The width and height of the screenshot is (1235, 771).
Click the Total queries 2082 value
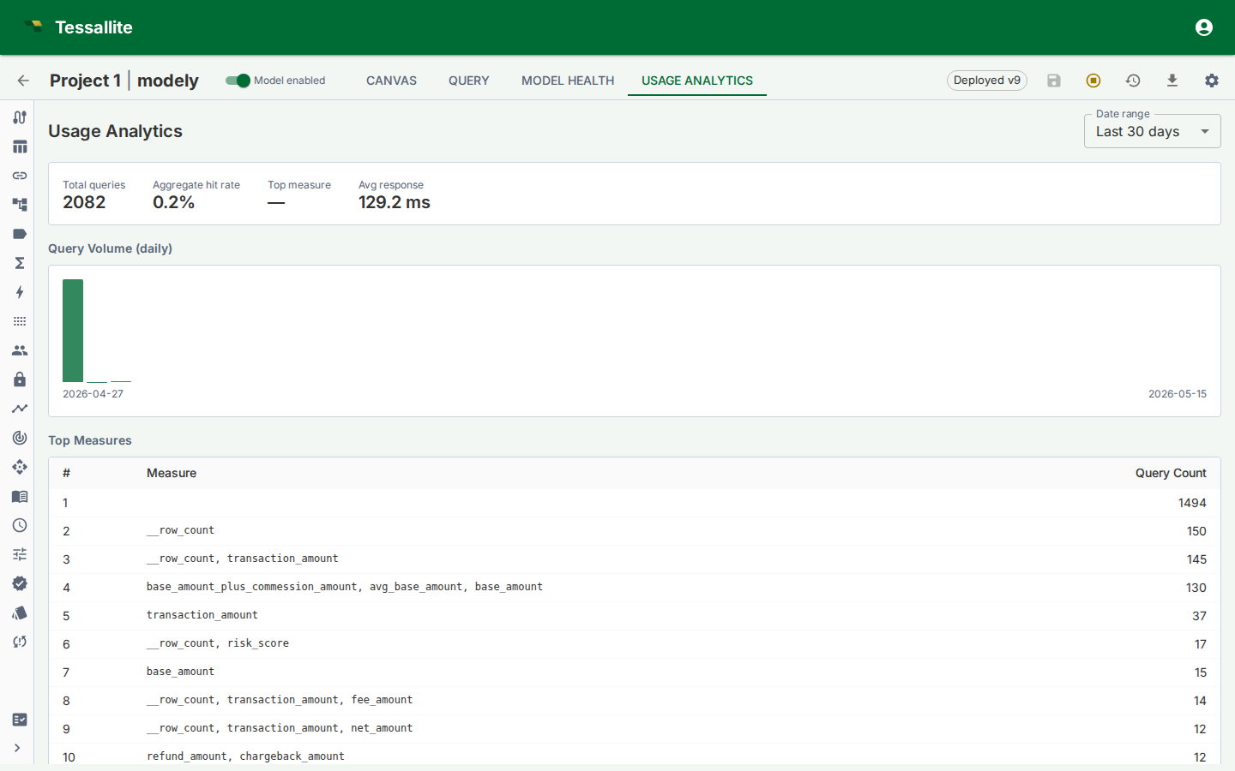tap(84, 202)
